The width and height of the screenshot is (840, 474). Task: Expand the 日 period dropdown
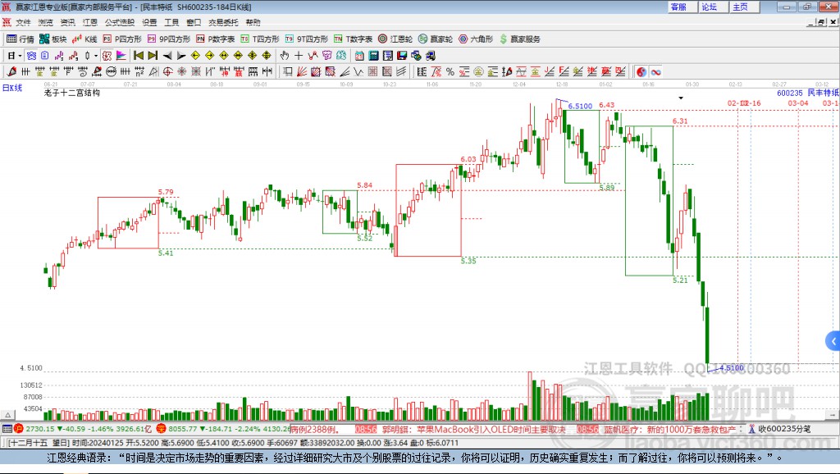click(x=20, y=56)
